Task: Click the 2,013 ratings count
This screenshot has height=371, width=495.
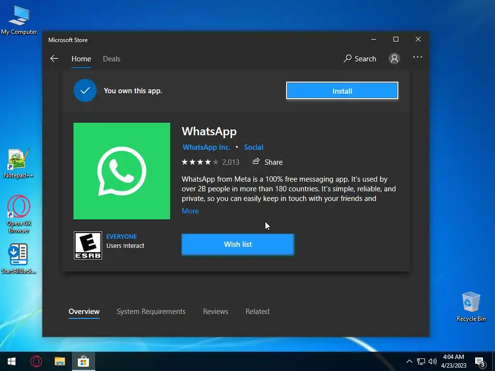Action: click(231, 162)
